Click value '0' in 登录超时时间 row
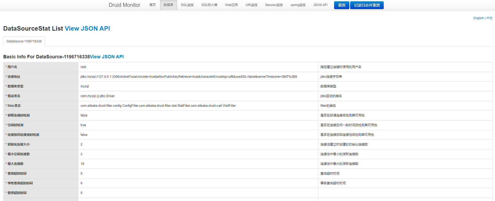This screenshot has width=495, height=201. (x=81, y=193)
